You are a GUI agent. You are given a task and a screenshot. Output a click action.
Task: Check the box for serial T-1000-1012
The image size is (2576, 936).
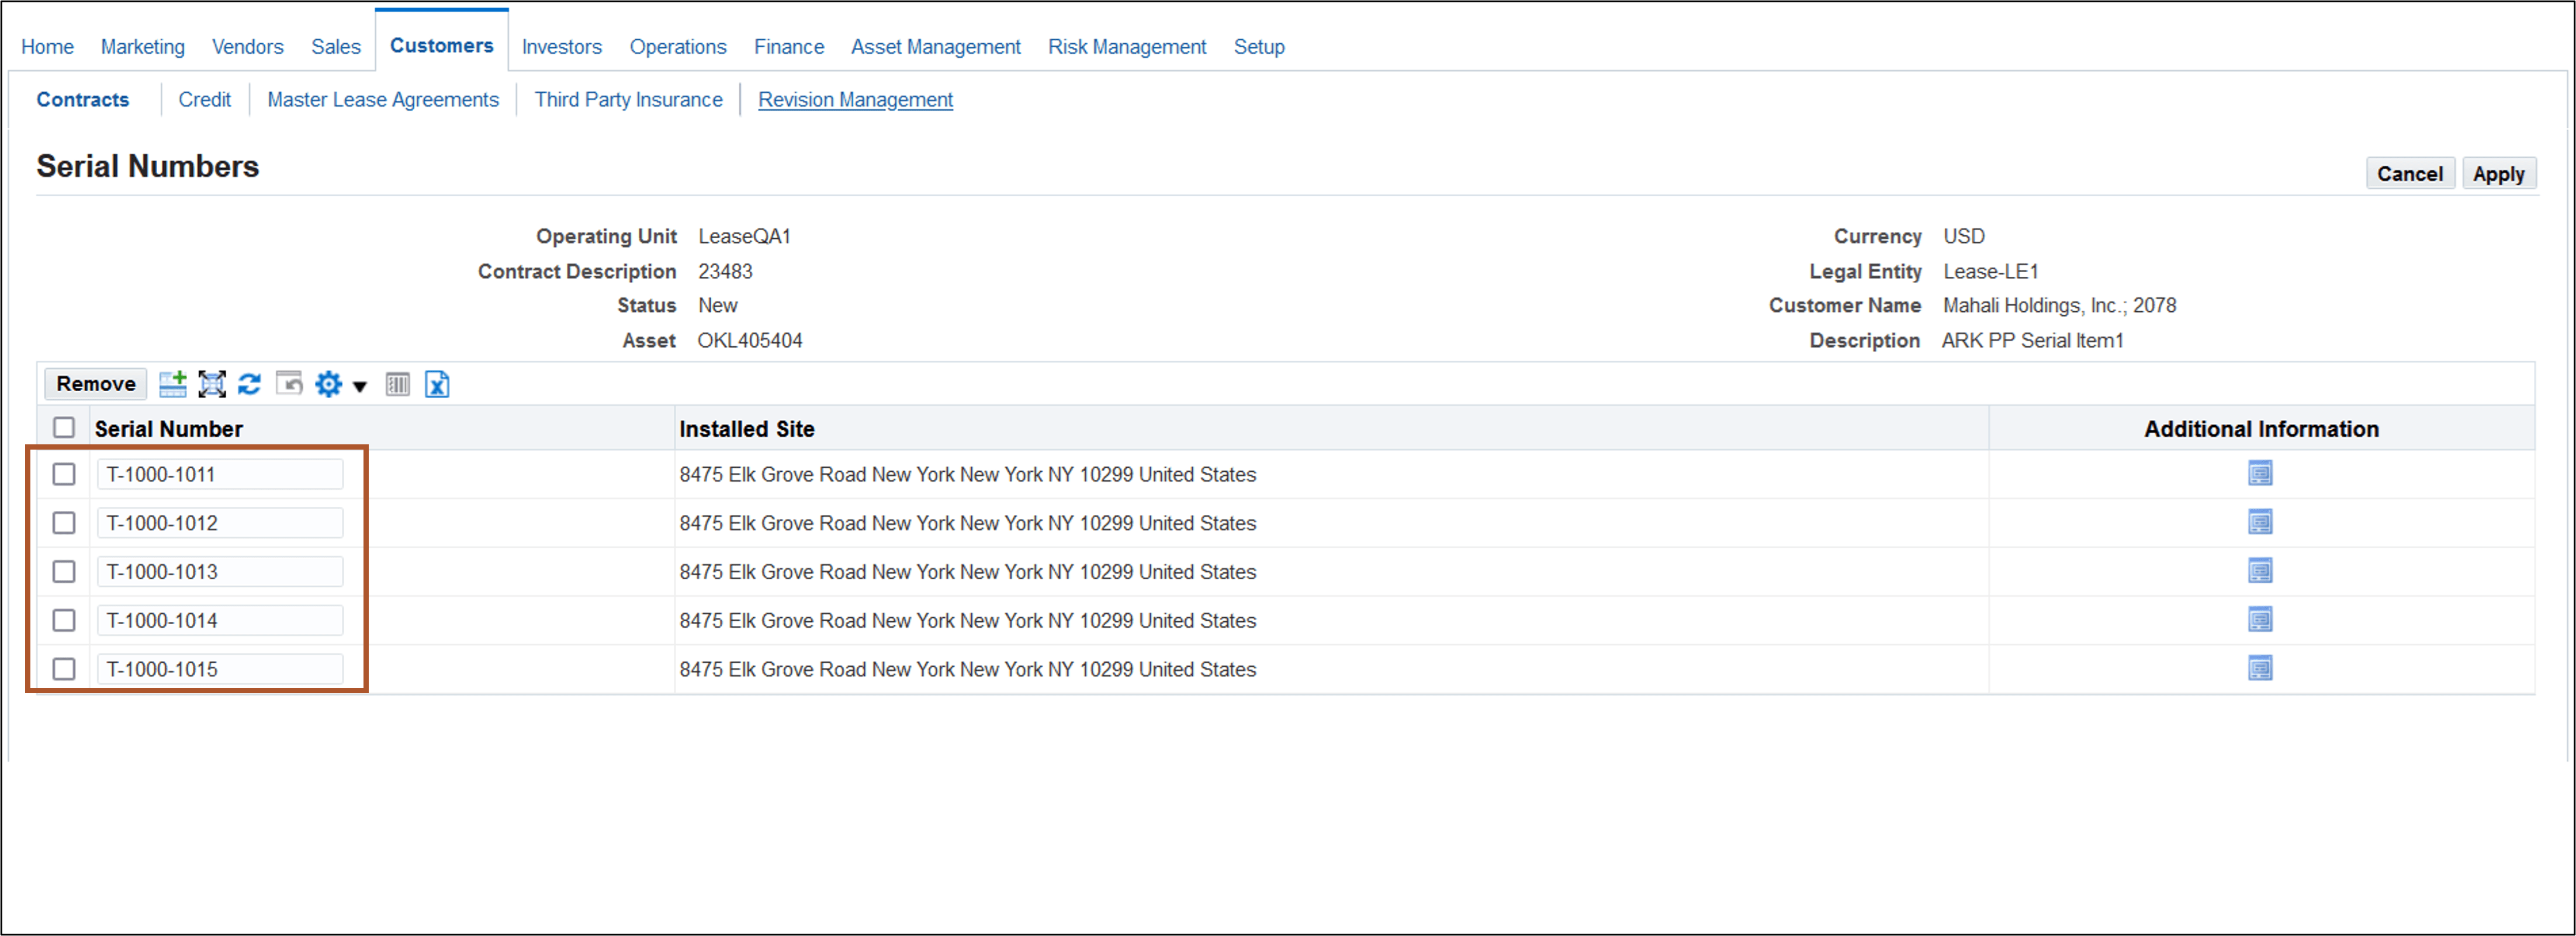(64, 523)
